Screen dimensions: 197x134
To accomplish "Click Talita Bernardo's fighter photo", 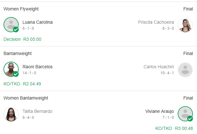I will 11,114.
